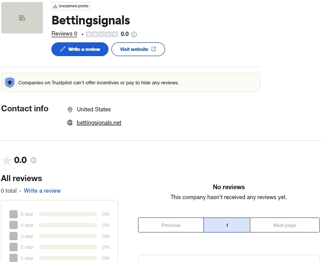Click the Unclaimed profile warning badge

71,6
